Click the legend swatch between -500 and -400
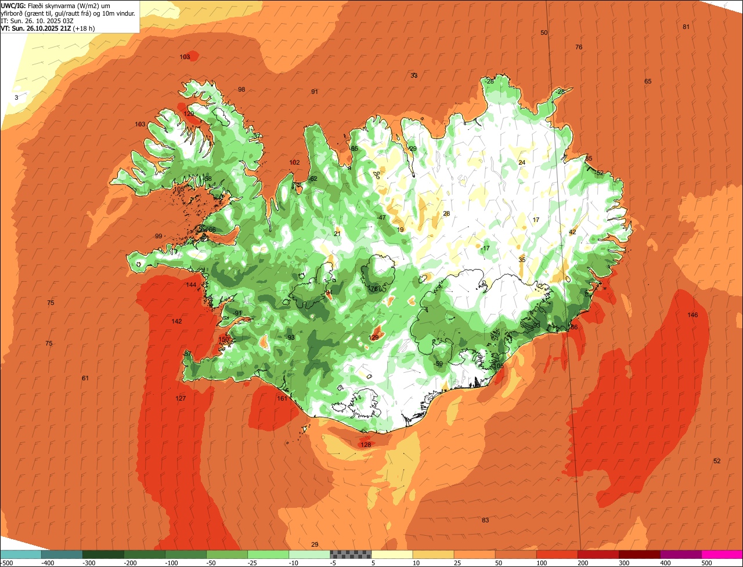This screenshot has height=567, width=743. [20, 554]
